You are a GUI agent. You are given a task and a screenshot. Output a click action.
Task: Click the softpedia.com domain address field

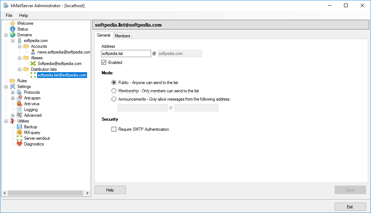point(180,54)
